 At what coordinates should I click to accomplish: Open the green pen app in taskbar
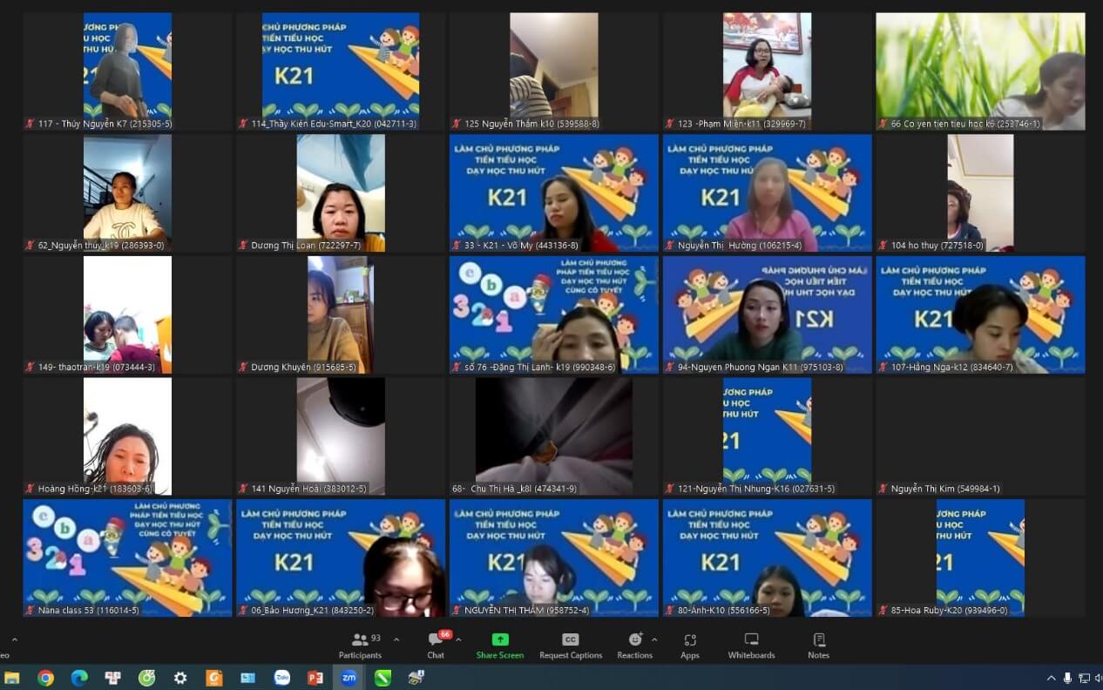tap(382, 678)
